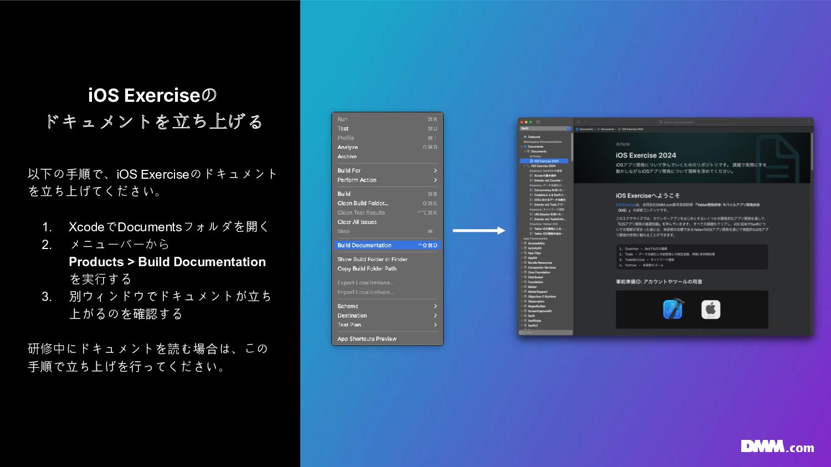
Task: Choose Archive menu entry
Action: [387, 157]
